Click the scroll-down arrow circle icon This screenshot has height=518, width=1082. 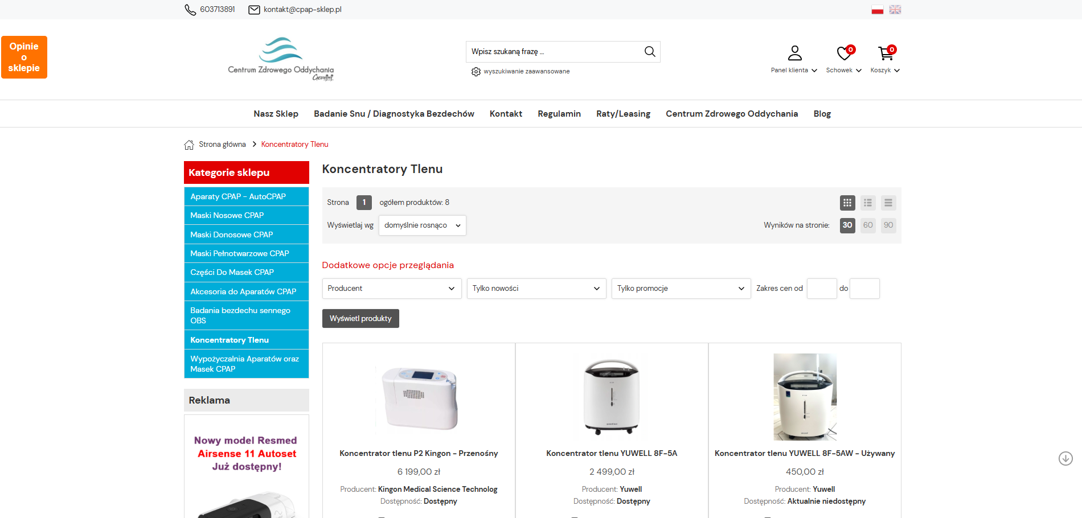(x=1065, y=458)
